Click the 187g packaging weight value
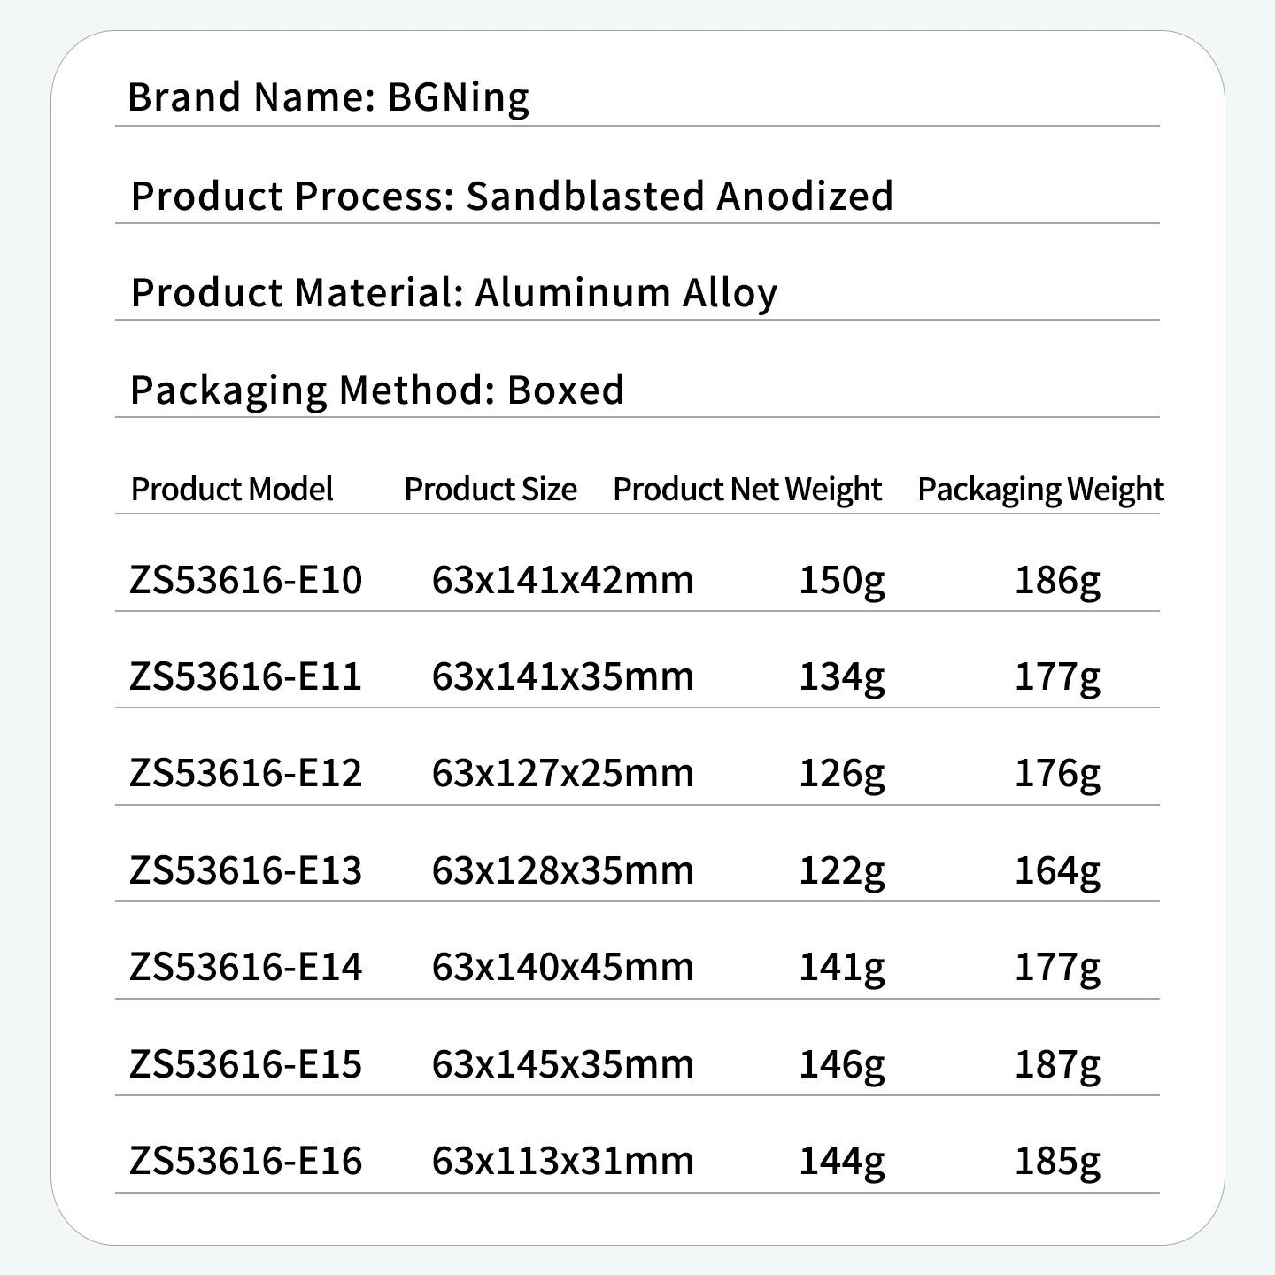Screen dimensions: 1275x1275 pyautogui.click(x=1057, y=1065)
